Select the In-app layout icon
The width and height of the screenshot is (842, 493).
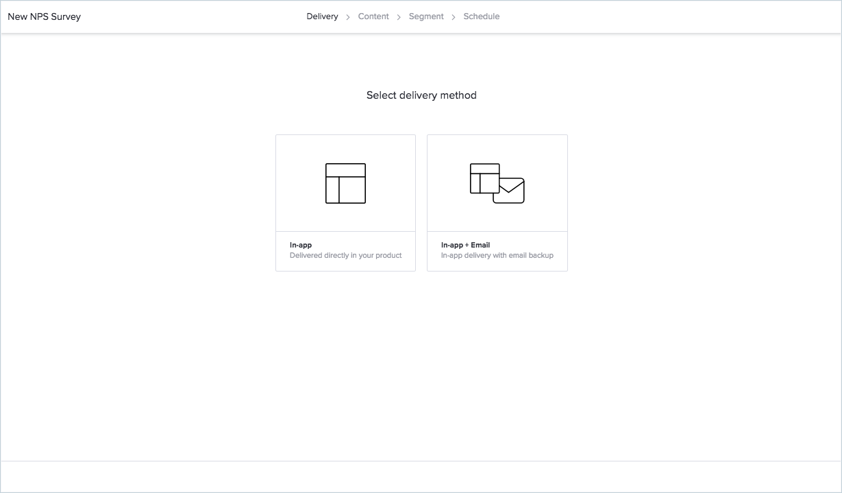coord(345,183)
